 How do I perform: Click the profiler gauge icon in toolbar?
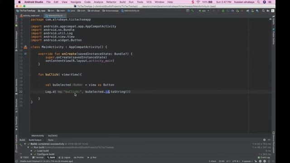[x=232, y=11]
